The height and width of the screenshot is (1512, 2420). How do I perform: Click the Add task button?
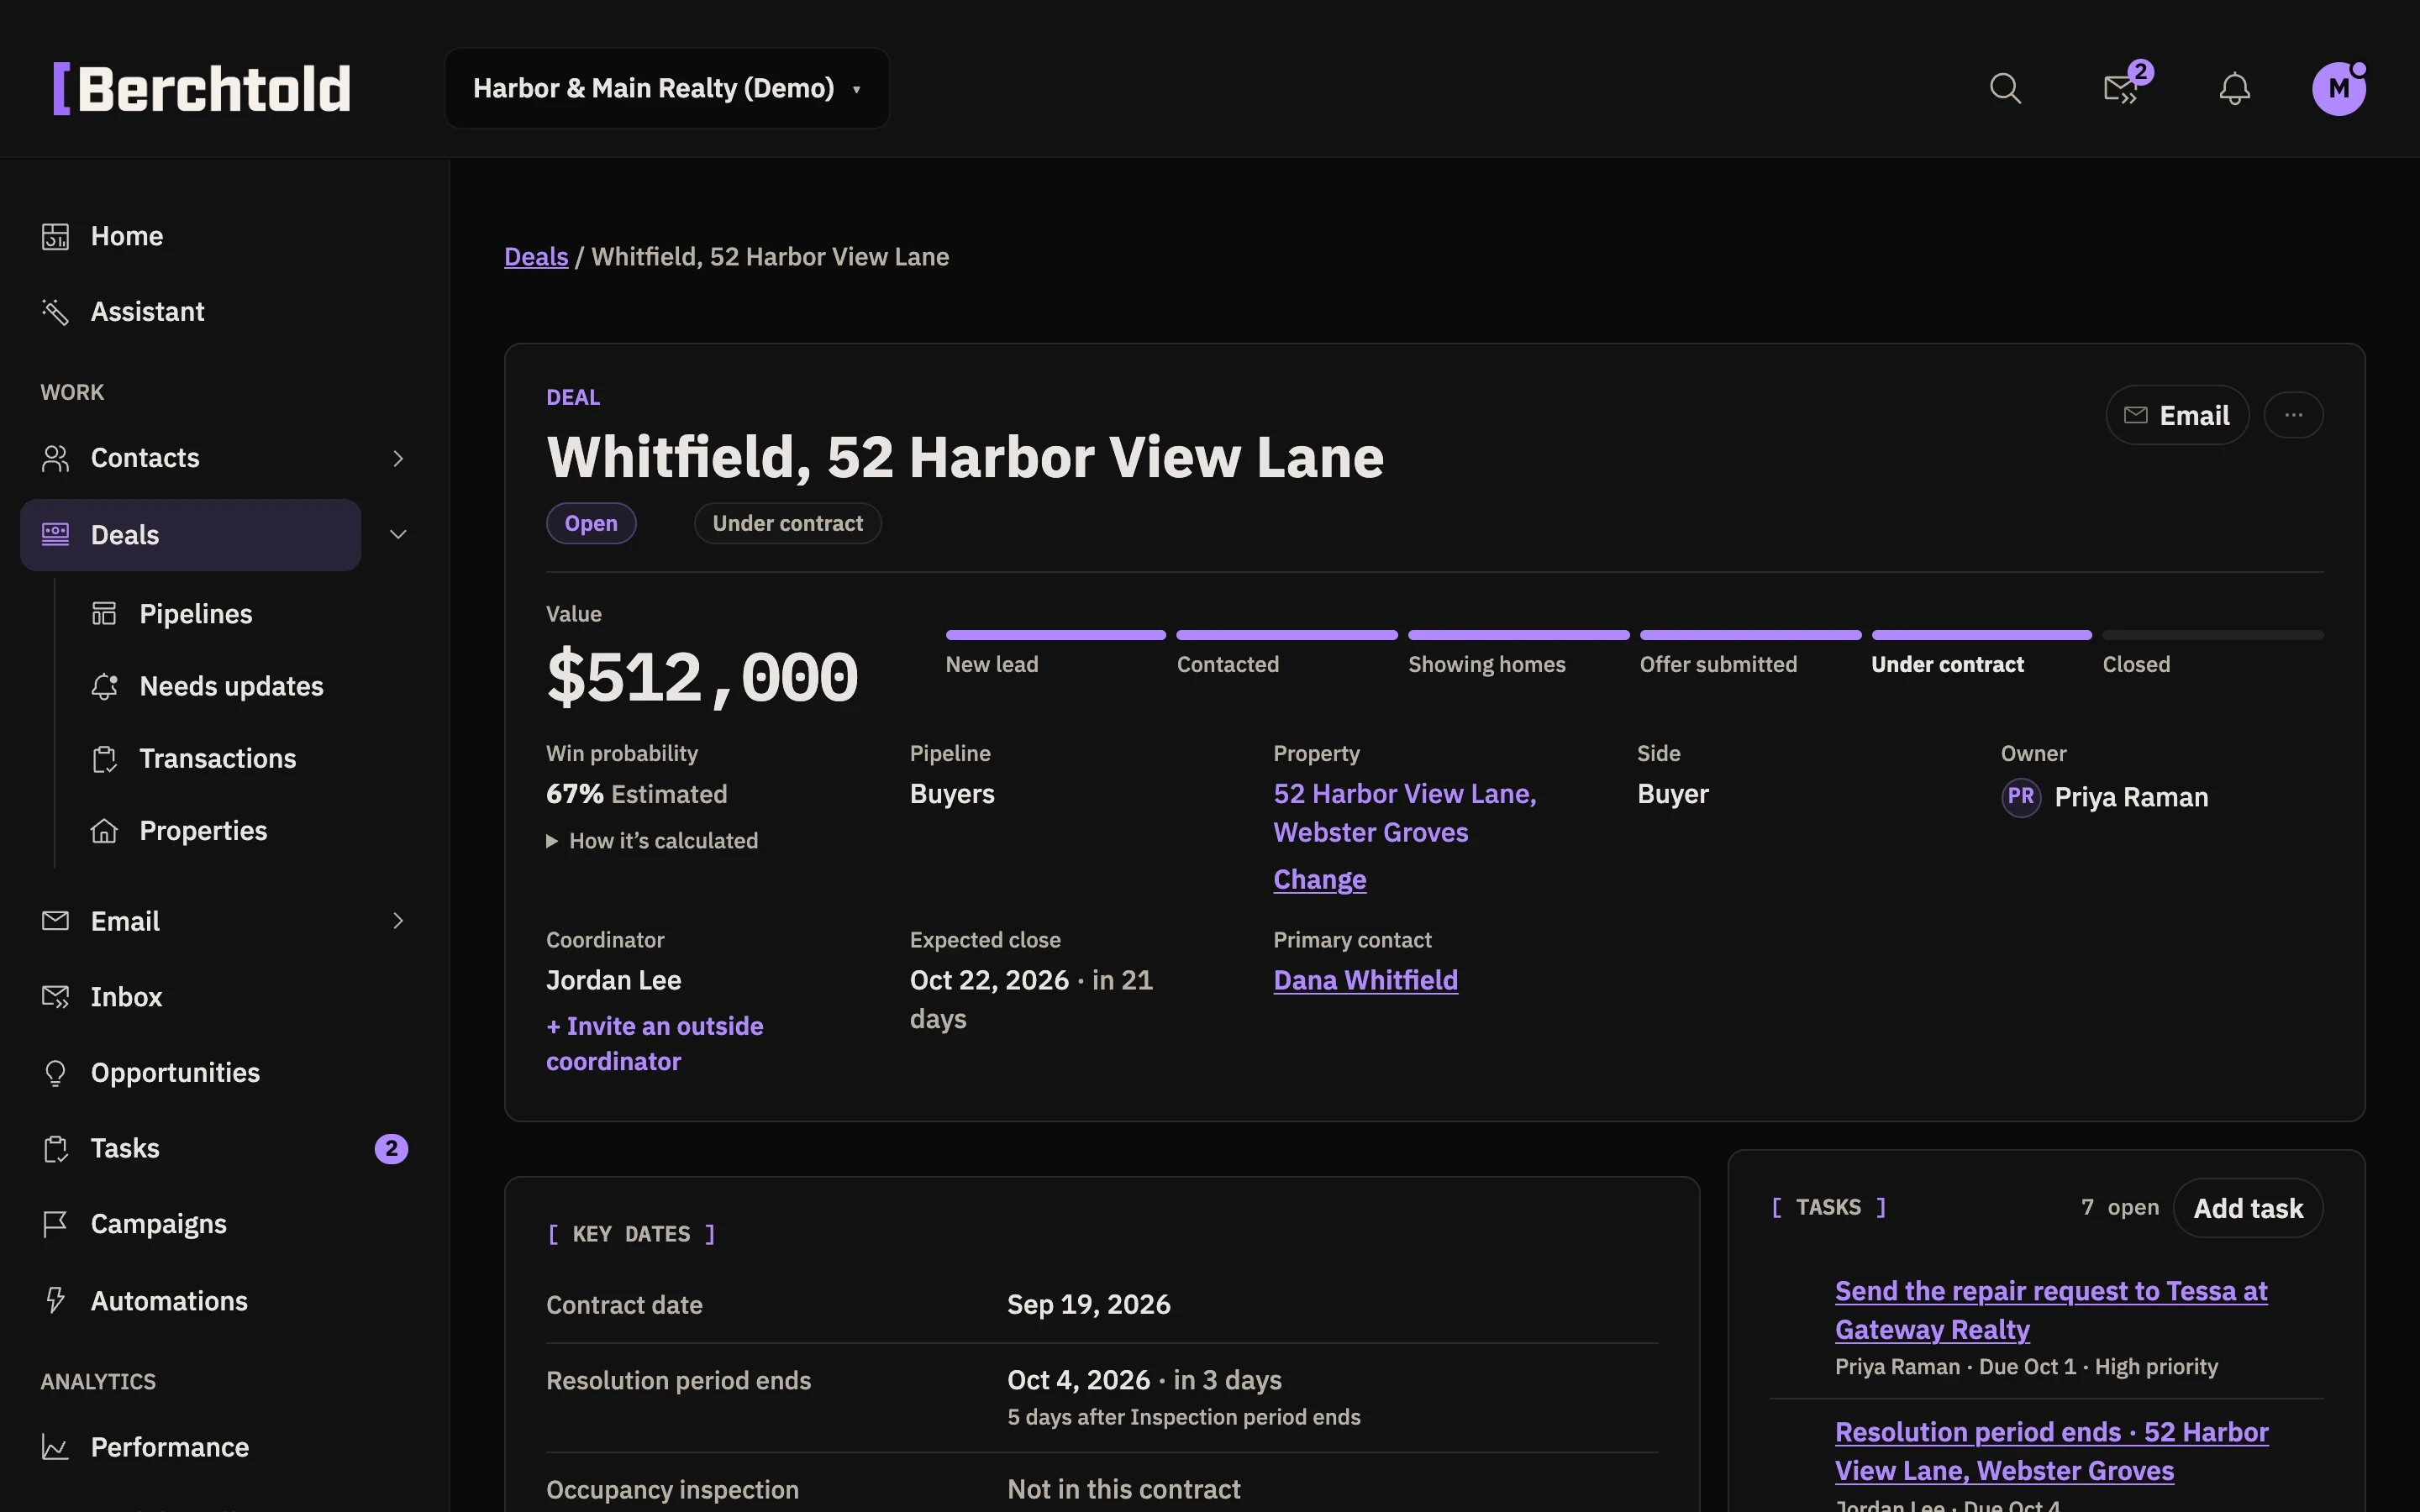pos(2247,1208)
